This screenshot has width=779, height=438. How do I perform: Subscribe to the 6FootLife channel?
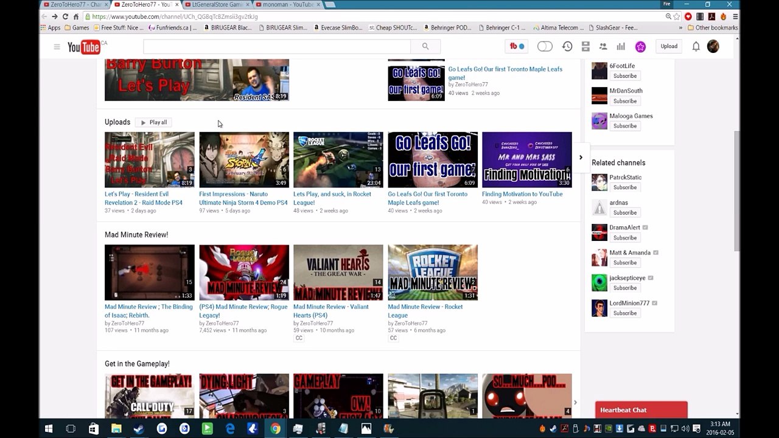(x=625, y=76)
